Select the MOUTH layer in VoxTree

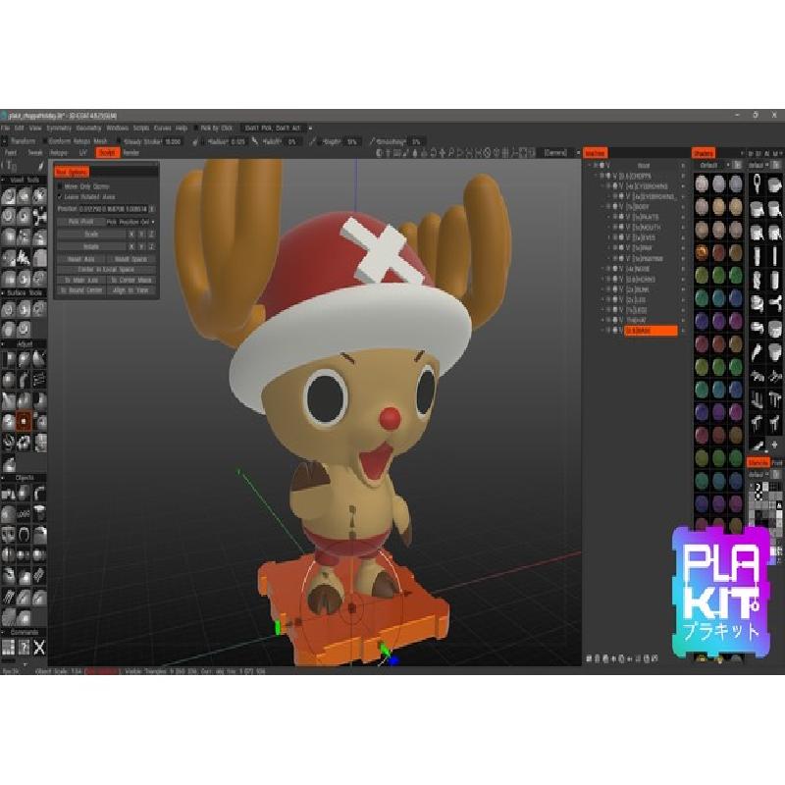[645, 228]
